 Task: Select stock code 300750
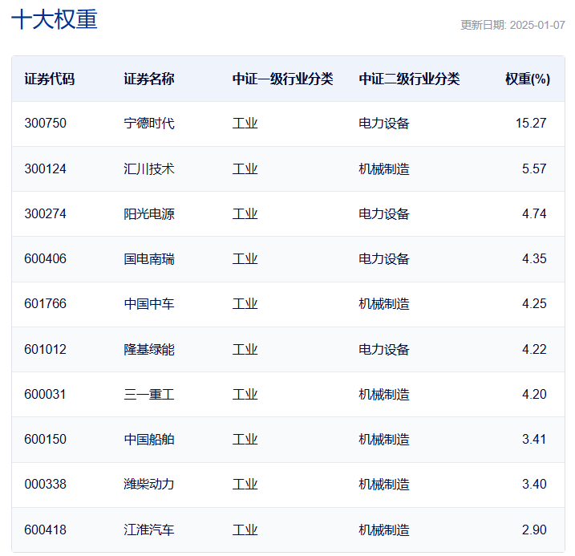(x=45, y=123)
